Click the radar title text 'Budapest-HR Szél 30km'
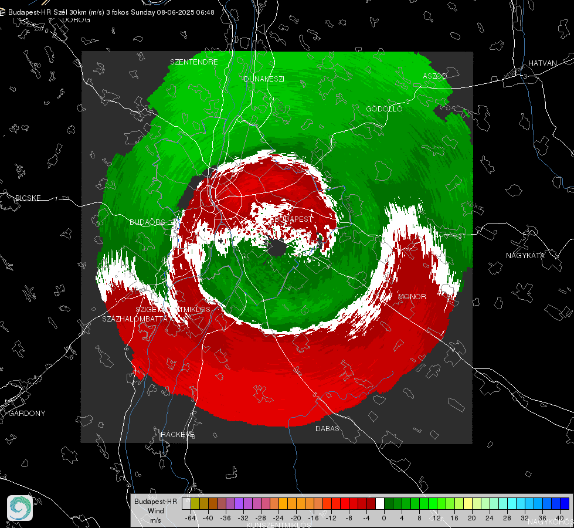This screenshot has width=574, height=528. 47,12
